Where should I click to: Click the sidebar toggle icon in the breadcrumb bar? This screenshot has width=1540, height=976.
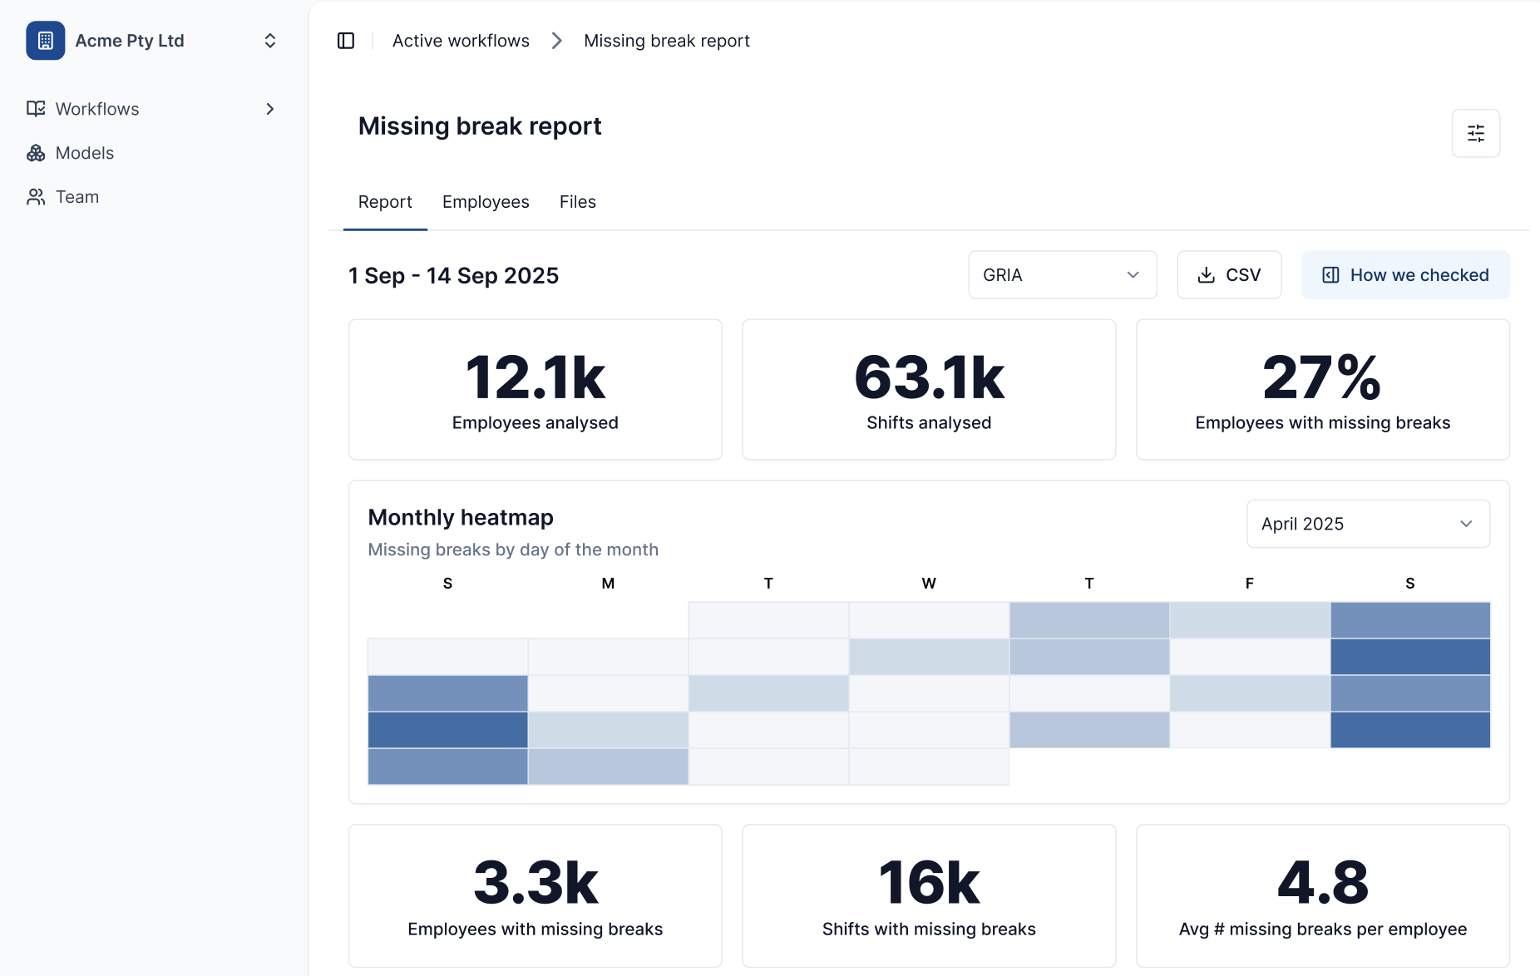346,40
